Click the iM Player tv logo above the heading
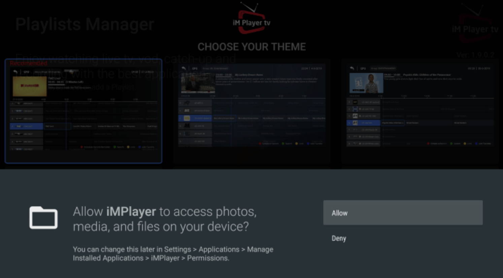 [252, 20]
